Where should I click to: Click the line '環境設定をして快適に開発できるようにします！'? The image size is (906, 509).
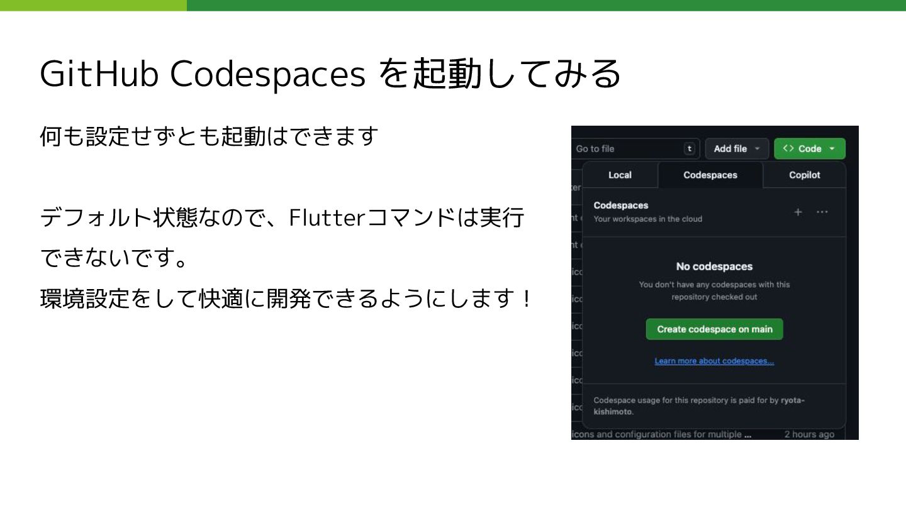click(x=286, y=299)
